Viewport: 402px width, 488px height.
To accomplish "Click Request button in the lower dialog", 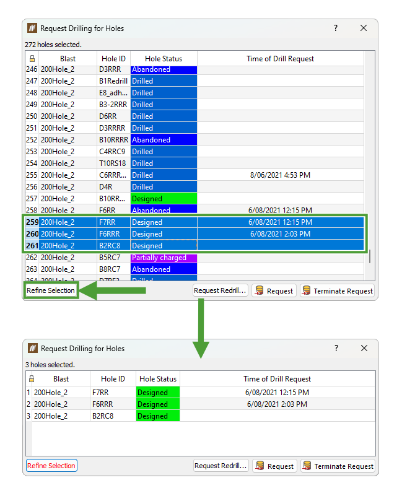I will (274, 466).
